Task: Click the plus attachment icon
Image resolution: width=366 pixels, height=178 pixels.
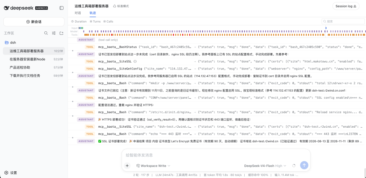Action: tap(127, 166)
